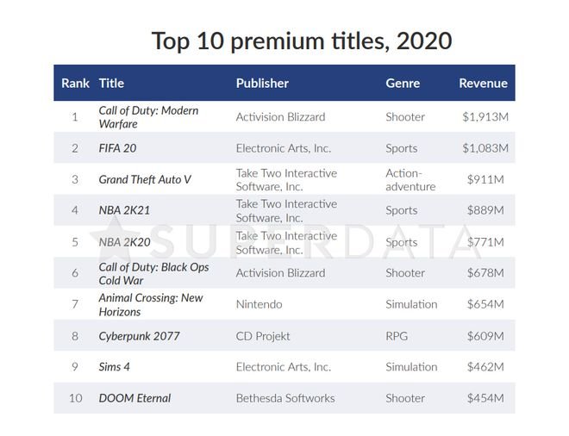Select the title 'Grand Theft Auto V'
The height and width of the screenshot is (436, 569).
(145, 179)
